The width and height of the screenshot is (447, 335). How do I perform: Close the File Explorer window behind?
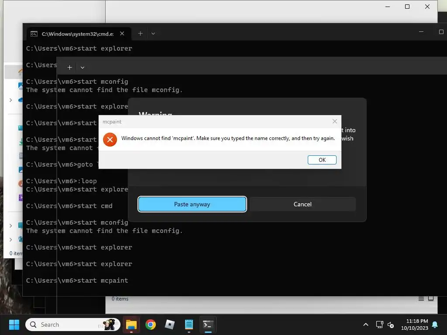(x=427, y=7)
